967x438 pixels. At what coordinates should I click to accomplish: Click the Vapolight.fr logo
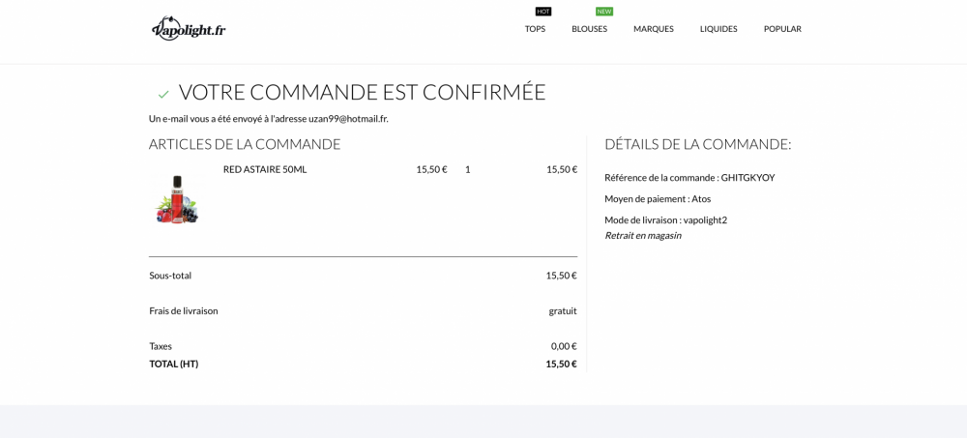pyautogui.click(x=189, y=29)
